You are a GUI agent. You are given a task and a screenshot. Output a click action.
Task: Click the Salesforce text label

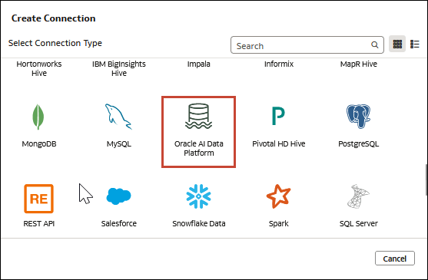(x=119, y=224)
